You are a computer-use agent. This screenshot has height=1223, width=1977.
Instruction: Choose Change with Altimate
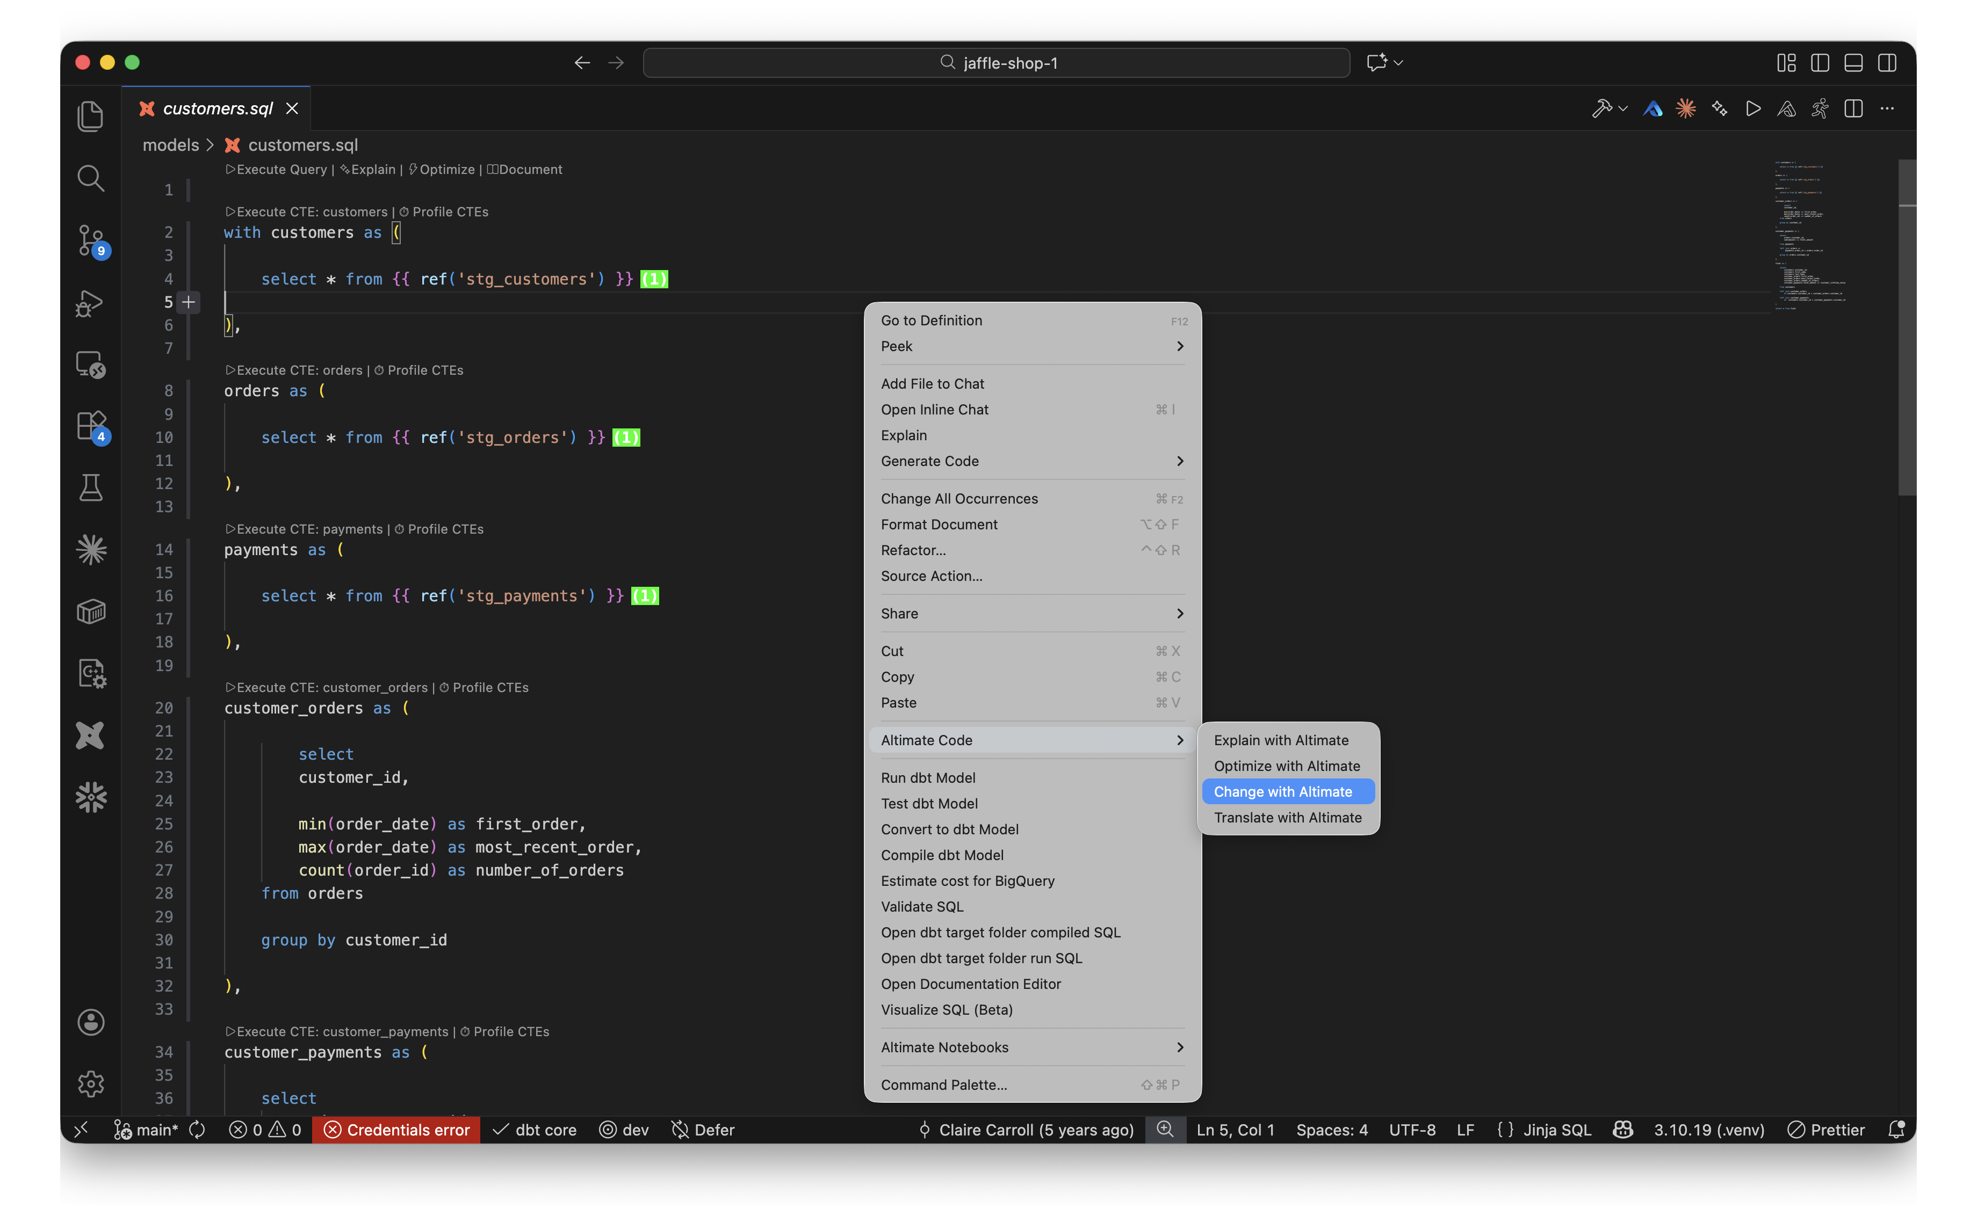tap(1288, 792)
